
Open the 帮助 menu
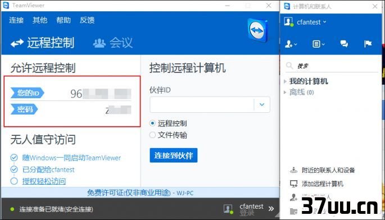pyautogui.click(x=64, y=20)
